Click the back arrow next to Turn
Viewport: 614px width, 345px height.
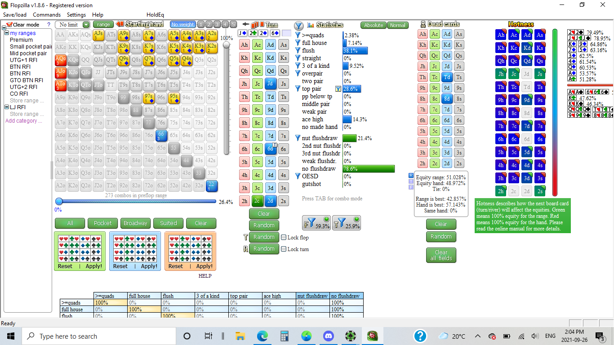click(245, 24)
